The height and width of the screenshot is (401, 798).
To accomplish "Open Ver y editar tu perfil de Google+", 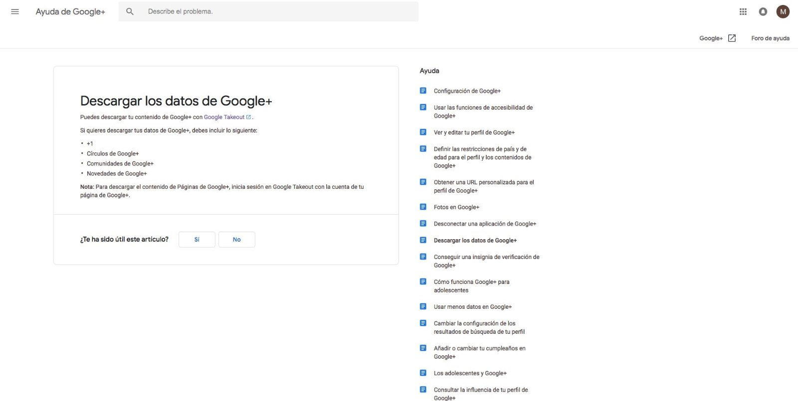I will pos(474,133).
